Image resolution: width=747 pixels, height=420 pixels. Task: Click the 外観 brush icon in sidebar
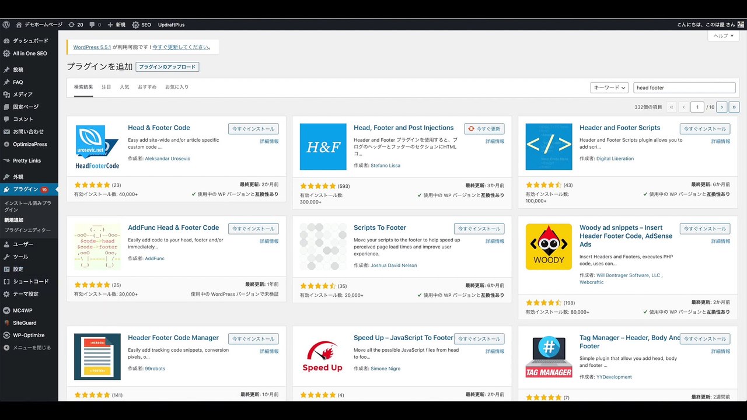pos(6,177)
